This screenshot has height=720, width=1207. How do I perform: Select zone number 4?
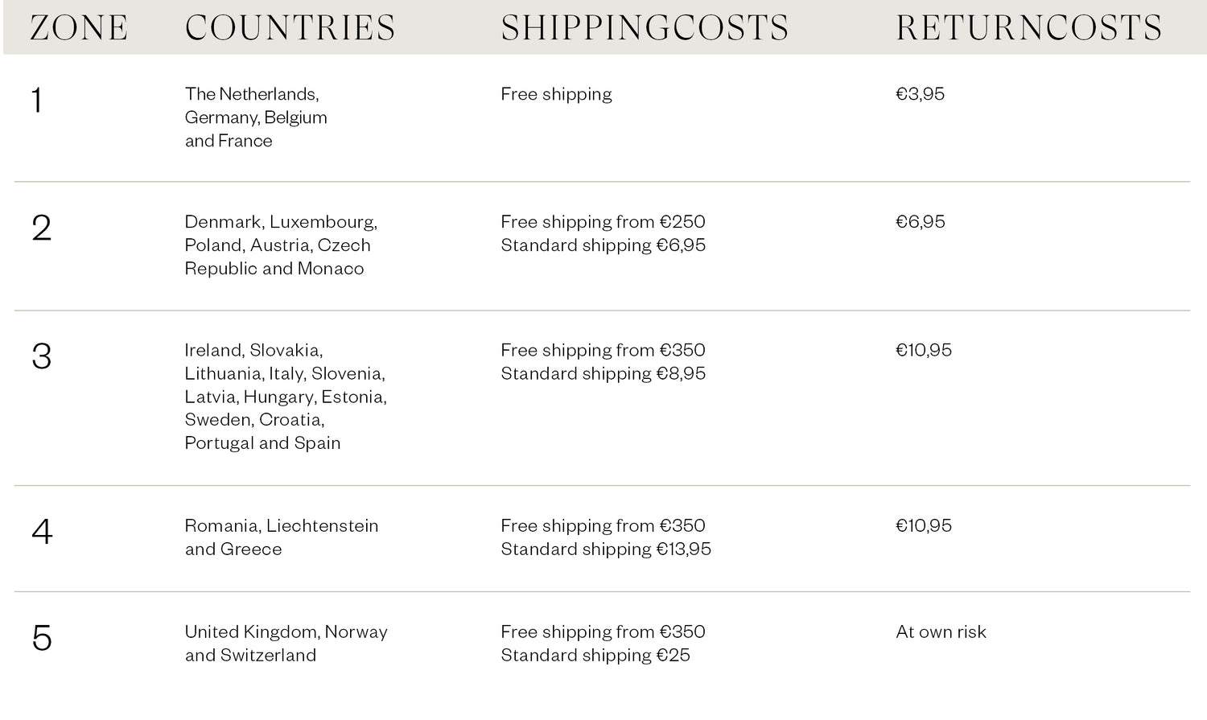pos(42,532)
